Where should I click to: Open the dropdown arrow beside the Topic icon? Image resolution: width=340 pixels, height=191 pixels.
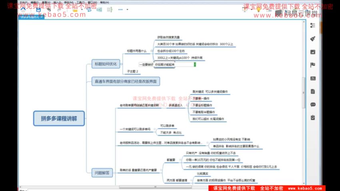[x=82, y=10]
